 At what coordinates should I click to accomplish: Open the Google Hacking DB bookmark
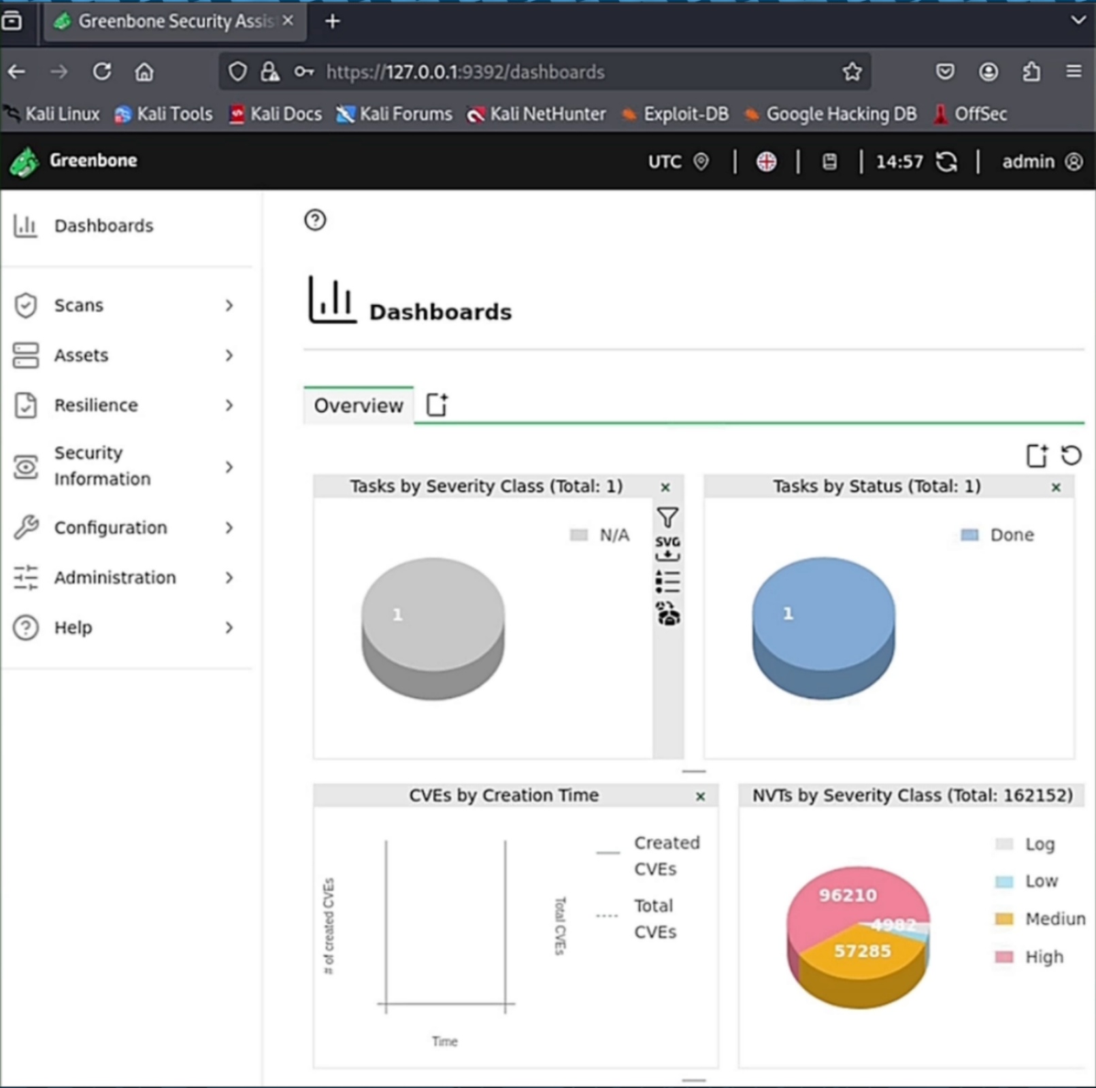tap(830, 114)
